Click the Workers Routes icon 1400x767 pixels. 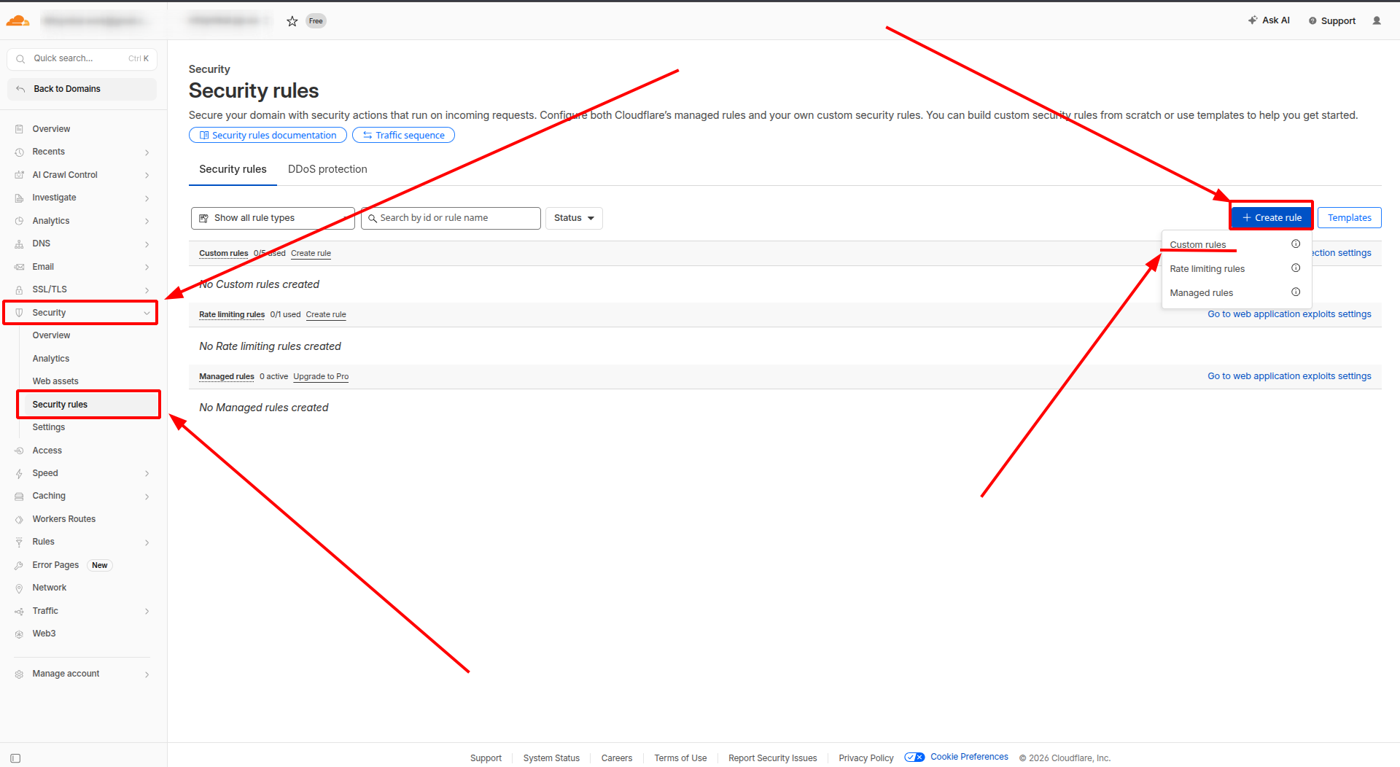pyautogui.click(x=20, y=519)
